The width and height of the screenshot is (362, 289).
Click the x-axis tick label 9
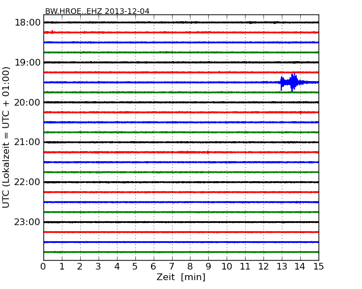click(x=208, y=267)
